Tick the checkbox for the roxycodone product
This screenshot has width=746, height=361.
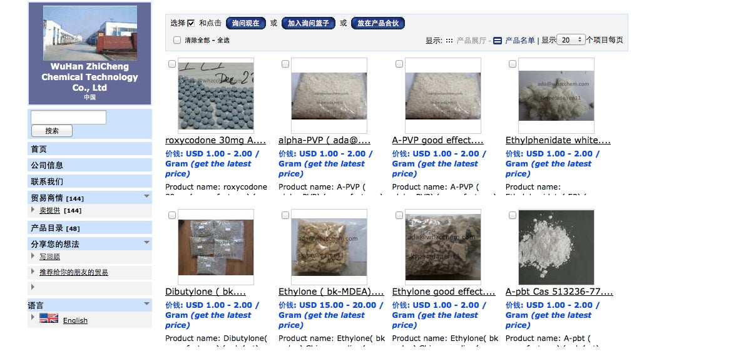(x=171, y=64)
